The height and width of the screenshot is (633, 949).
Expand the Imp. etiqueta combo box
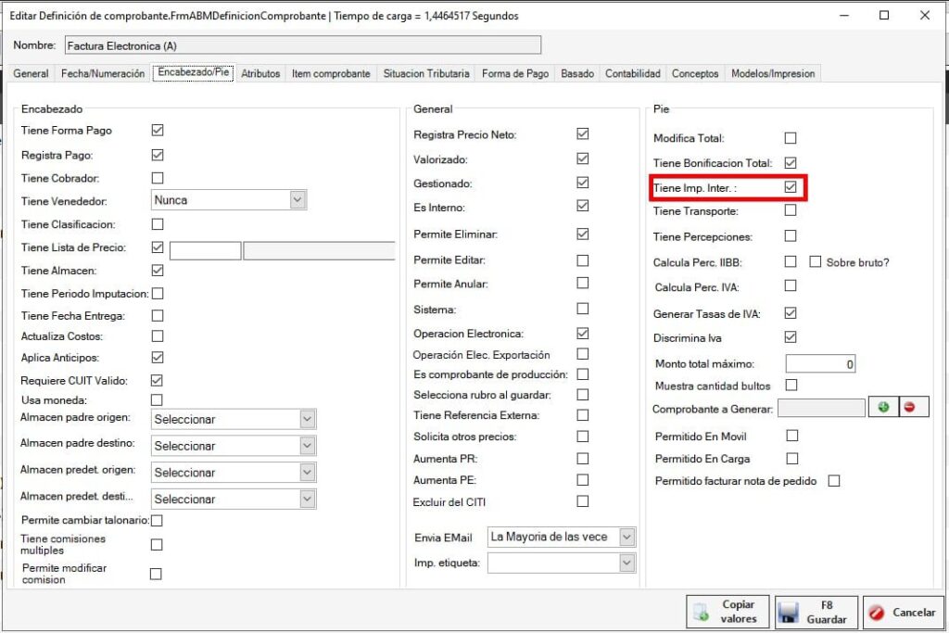point(626,563)
